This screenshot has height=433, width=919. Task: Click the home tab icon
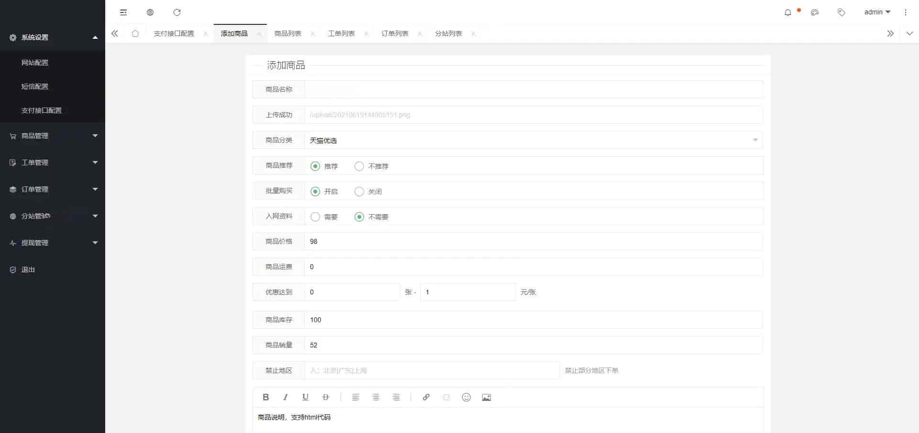135,33
